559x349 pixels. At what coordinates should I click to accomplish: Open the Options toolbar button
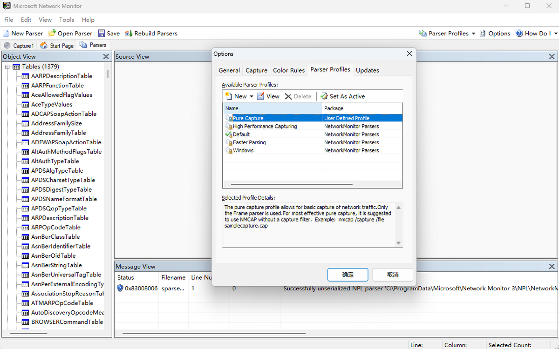[495, 34]
